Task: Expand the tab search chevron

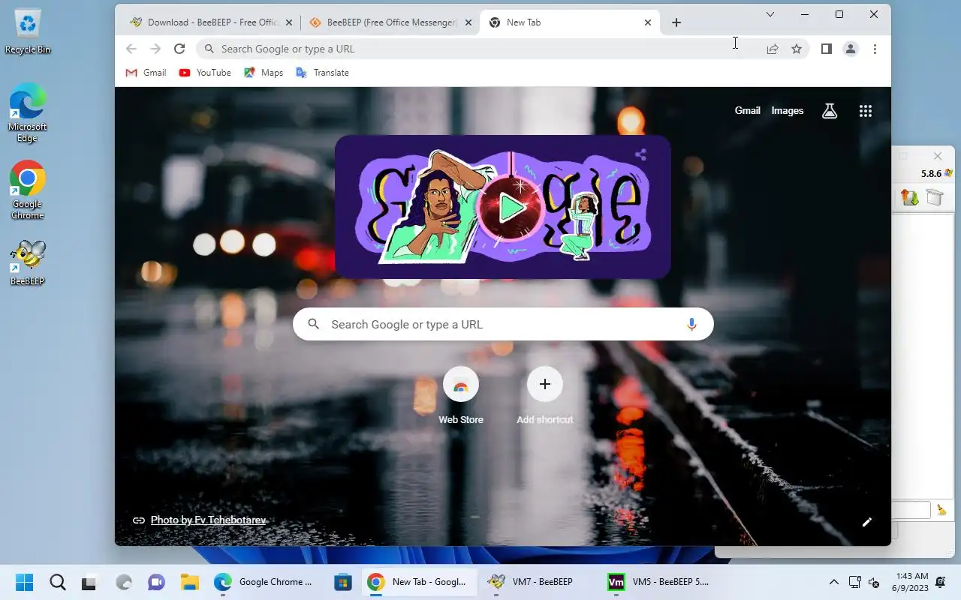Action: 770,14
